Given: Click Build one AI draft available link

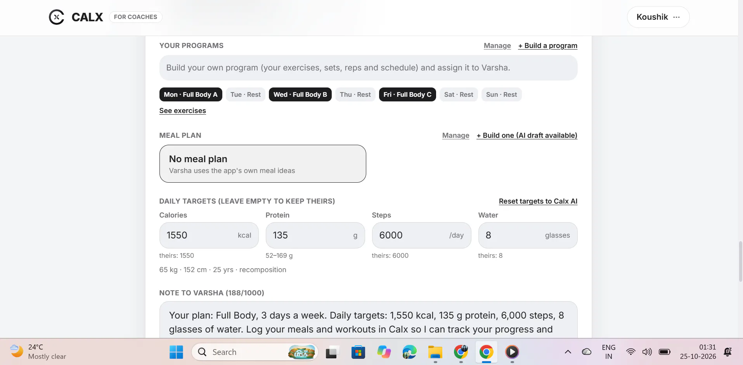Looking at the screenshot, I should pyautogui.click(x=527, y=135).
